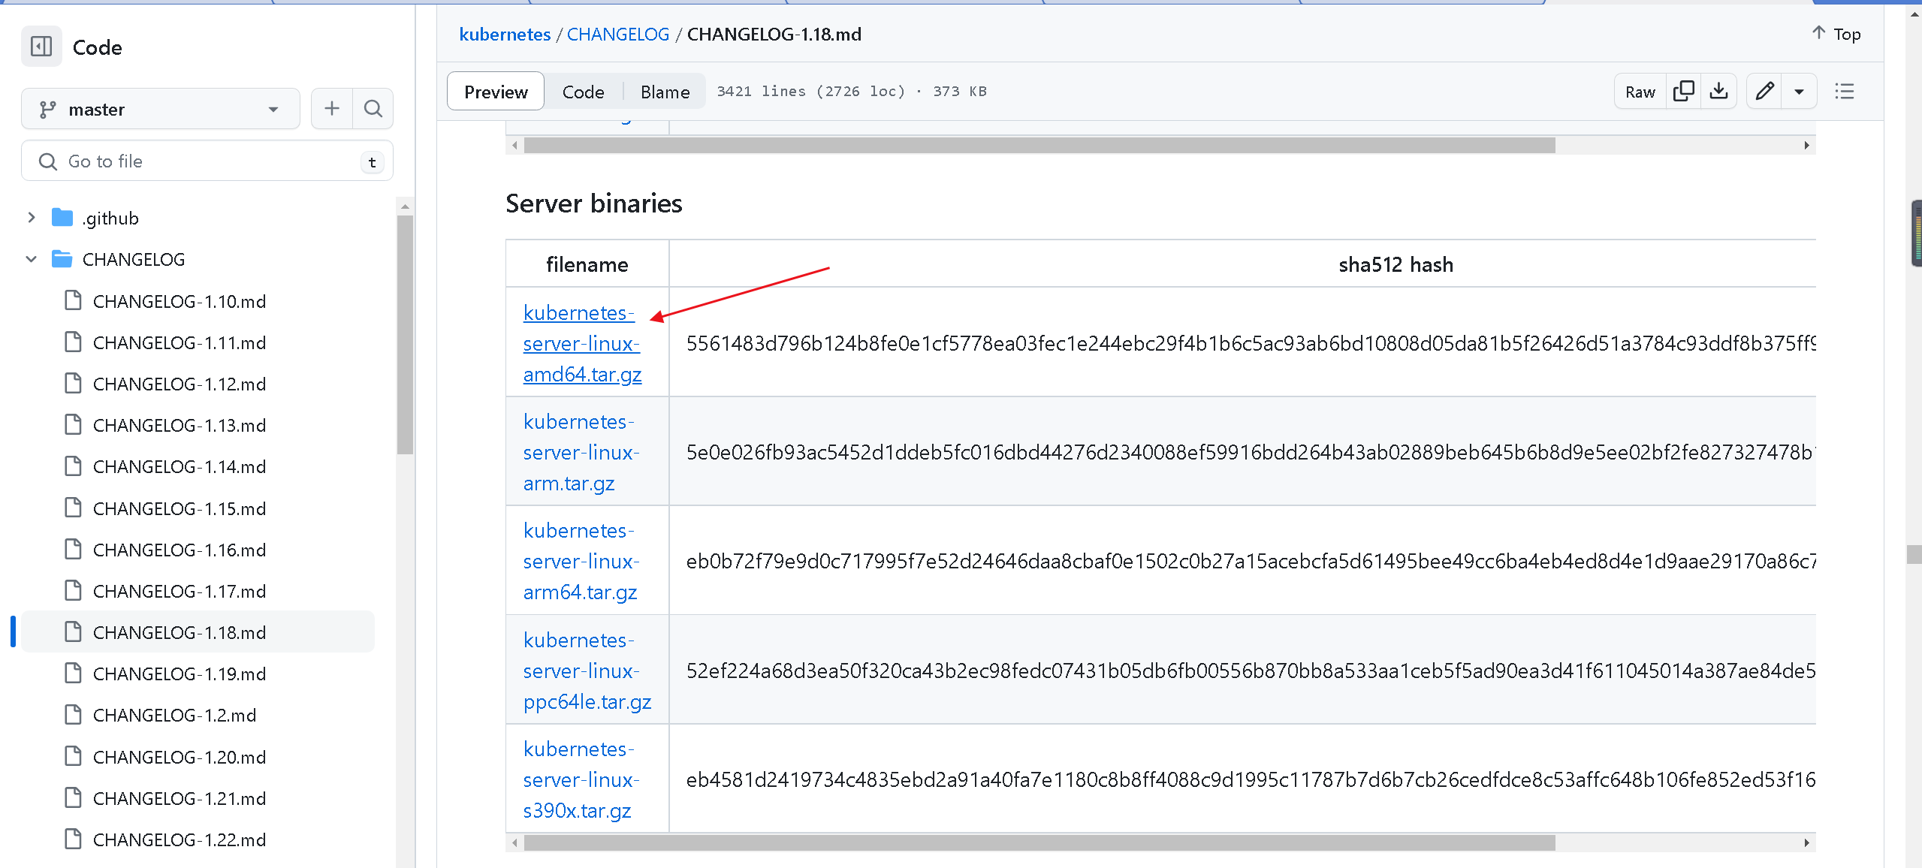Image resolution: width=1922 pixels, height=868 pixels.
Task: Open CHANGELOG-1.16.md file
Action: coord(180,550)
